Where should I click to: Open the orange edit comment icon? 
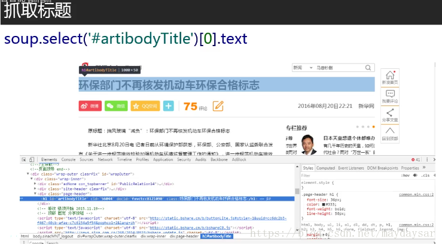coord(218,106)
